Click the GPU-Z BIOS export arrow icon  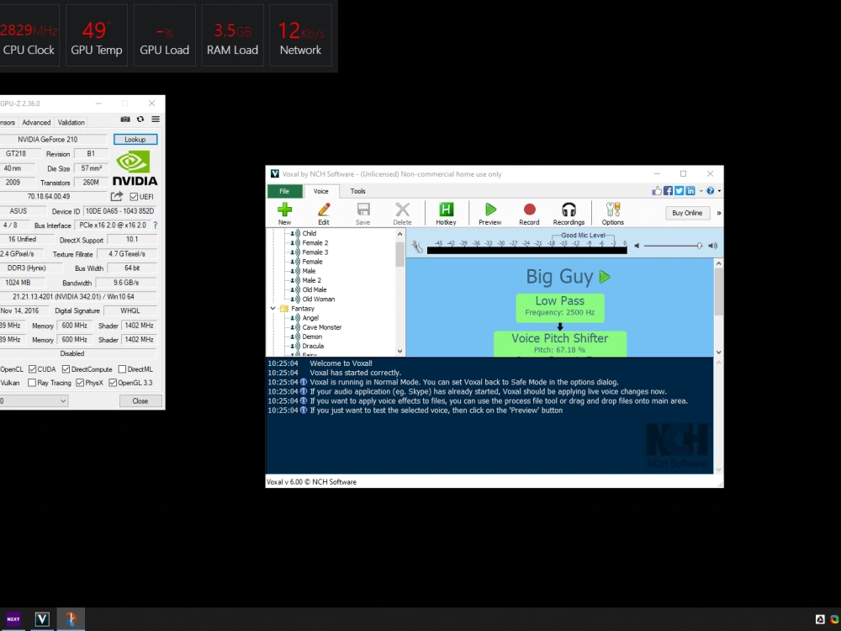tap(117, 196)
